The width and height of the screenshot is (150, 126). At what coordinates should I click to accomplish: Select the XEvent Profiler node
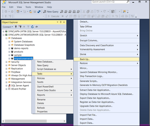click(x=18, y=89)
